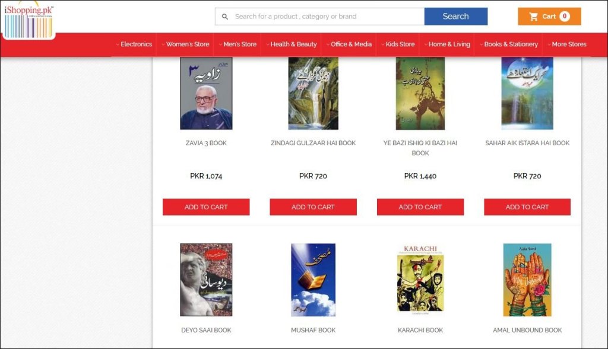Open the Amal Unbound book cover image
This screenshot has height=349, width=608.
(527, 280)
